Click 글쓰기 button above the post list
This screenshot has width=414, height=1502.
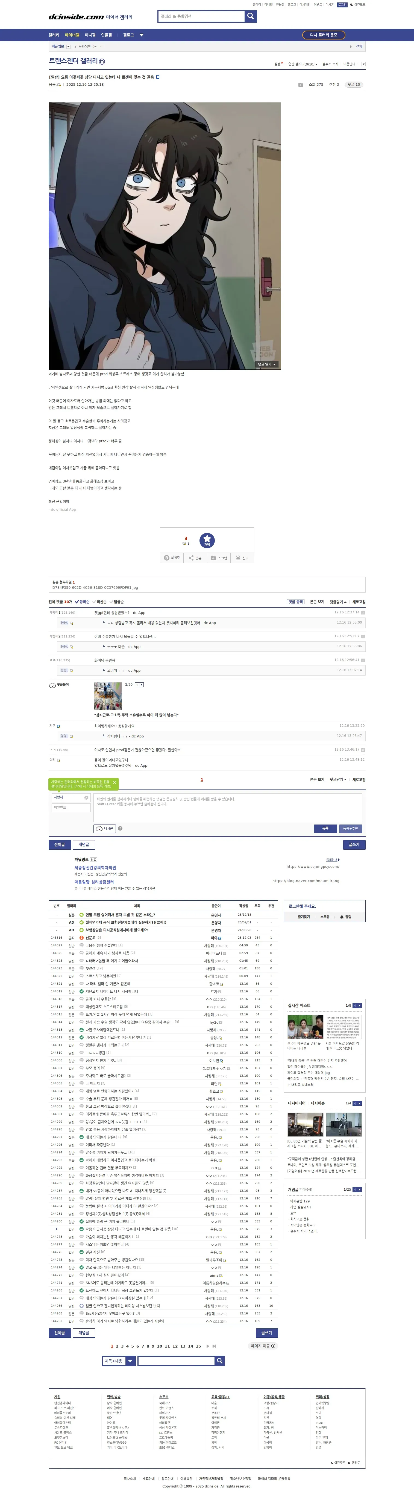pyautogui.click(x=354, y=844)
